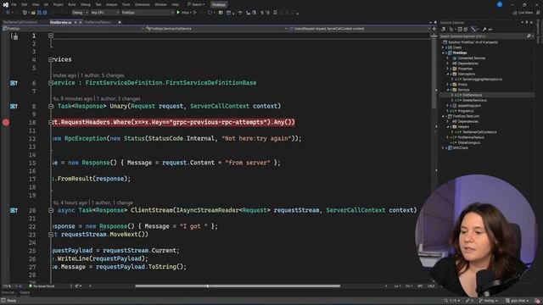The width and height of the screenshot is (543, 305).
Task: Open the Tools menu
Action: click(126, 4)
